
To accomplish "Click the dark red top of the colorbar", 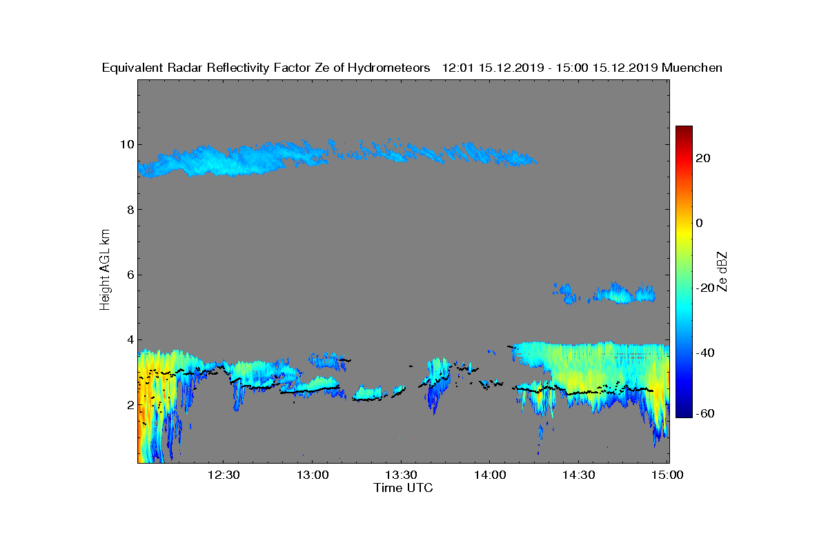I will (x=684, y=130).
